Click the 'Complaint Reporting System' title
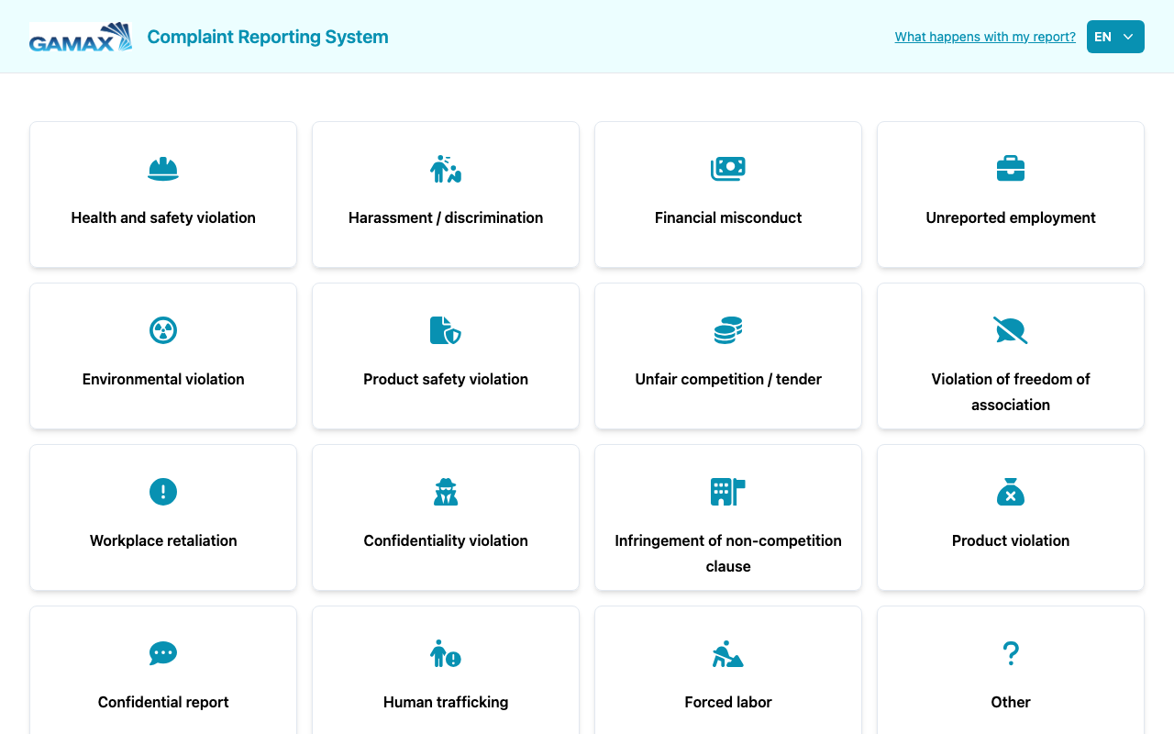This screenshot has width=1174, height=734. click(x=268, y=37)
